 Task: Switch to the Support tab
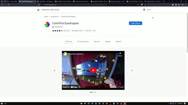(x=108, y=41)
